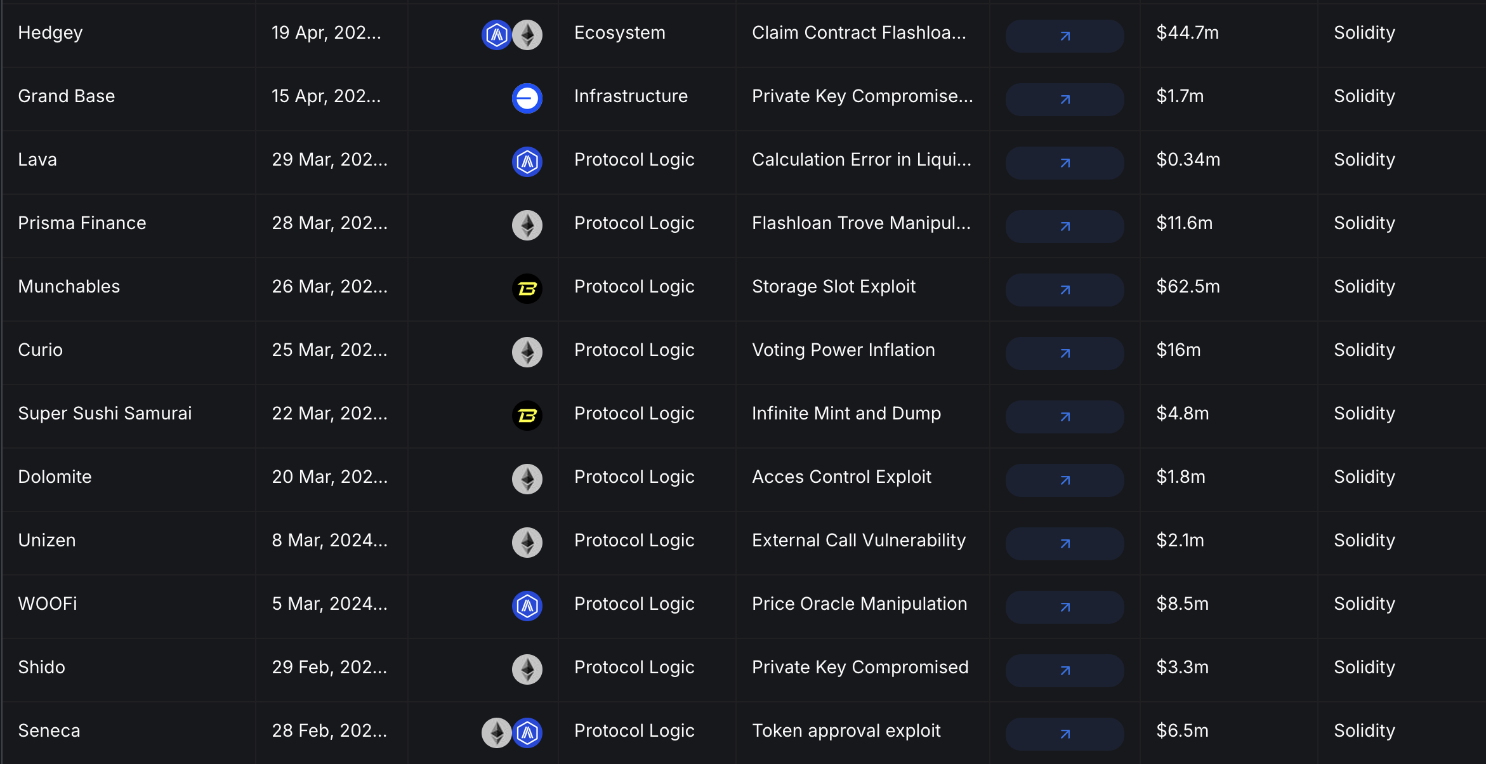Click the truncated Claim Contract Flashloan text
This screenshot has height=764, width=1486.
[858, 33]
